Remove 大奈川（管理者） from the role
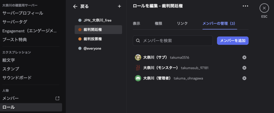This screenshot has width=274, height=113. (244, 78)
